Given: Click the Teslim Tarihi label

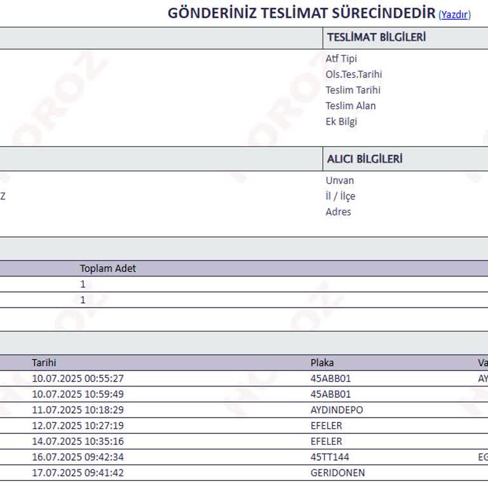Looking at the screenshot, I should [353, 90].
